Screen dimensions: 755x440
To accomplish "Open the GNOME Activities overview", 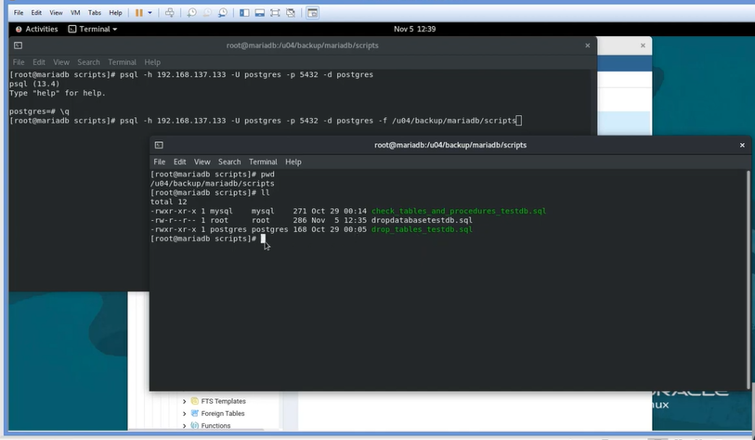I will click(36, 29).
